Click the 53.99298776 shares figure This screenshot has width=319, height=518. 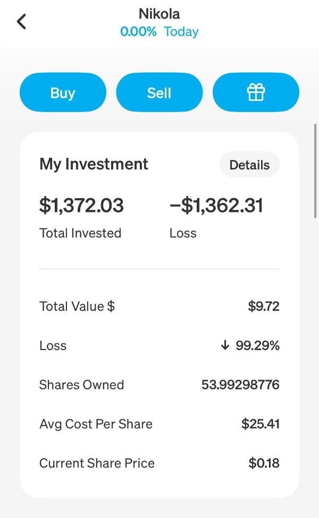tap(240, 385)
